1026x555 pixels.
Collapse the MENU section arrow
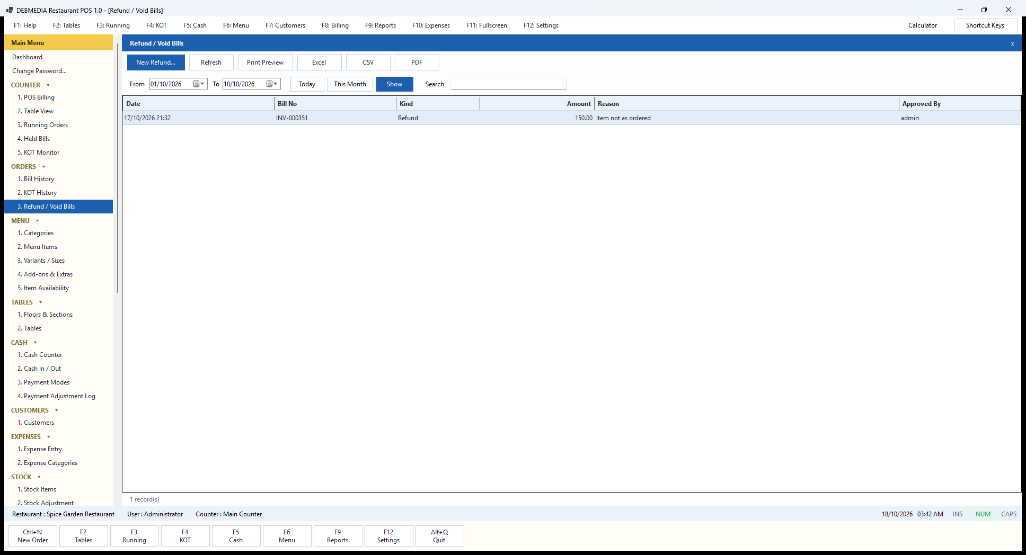[38, 221]
